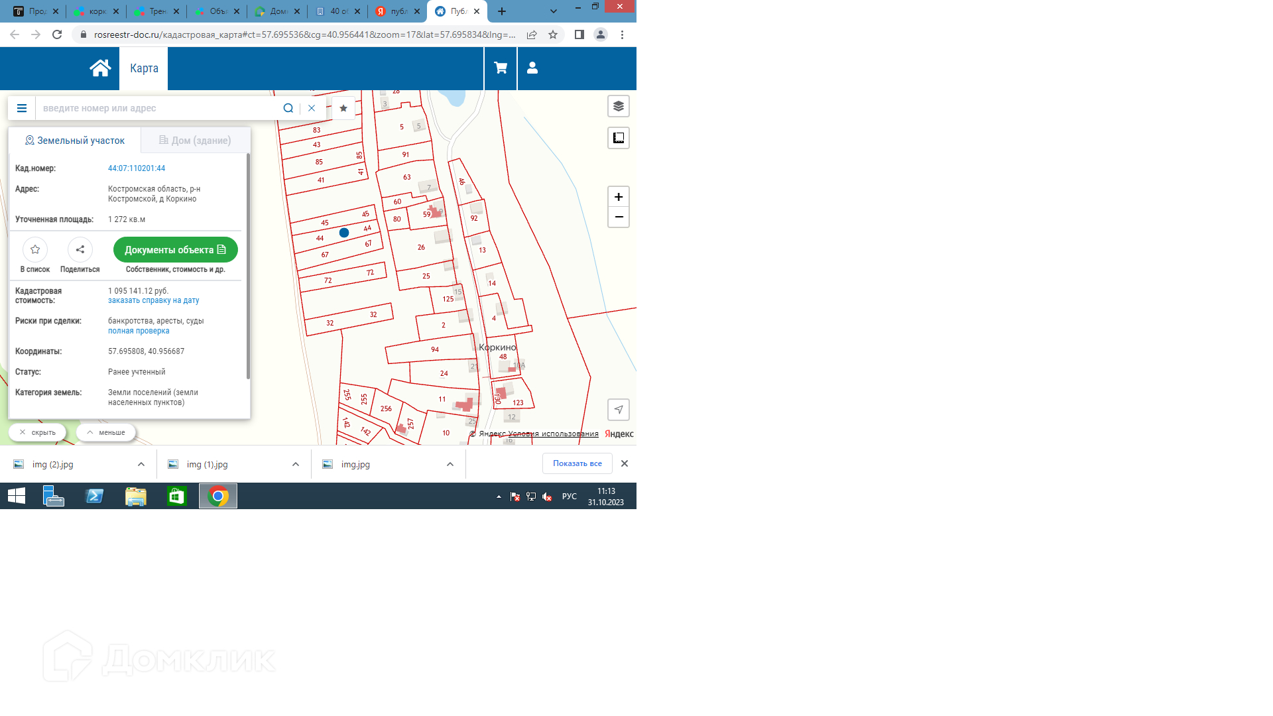The image size is (1273, 716).
Task: Activate the ruler measurement tool
Action: (x=618, y=138)
